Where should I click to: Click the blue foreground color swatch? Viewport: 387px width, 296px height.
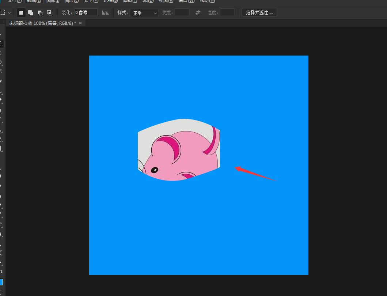(x=1, y=282)
